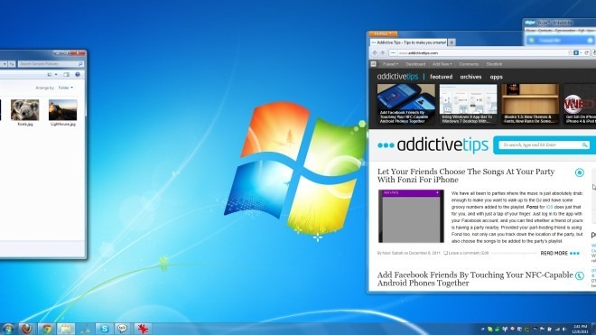The image size is (596, 335).
Task: Open the Dashboard link in admin bar
Action: (415, 64)
